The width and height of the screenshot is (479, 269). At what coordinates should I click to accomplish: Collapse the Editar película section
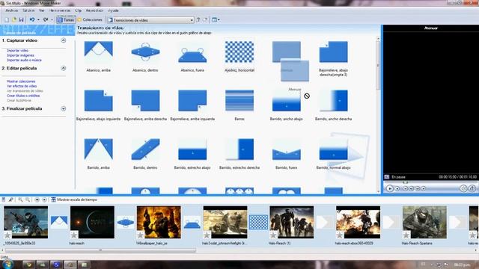tap(63, 68)
